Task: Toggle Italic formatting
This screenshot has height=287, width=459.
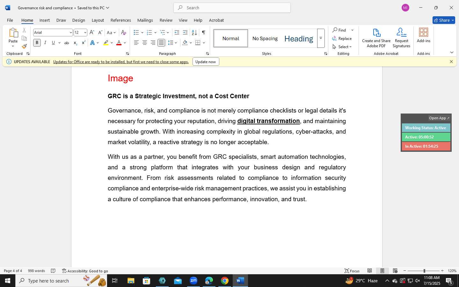Action: coord(45,43)
